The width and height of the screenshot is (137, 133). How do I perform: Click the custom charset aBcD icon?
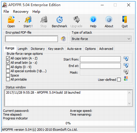click(x=126, y=79)
